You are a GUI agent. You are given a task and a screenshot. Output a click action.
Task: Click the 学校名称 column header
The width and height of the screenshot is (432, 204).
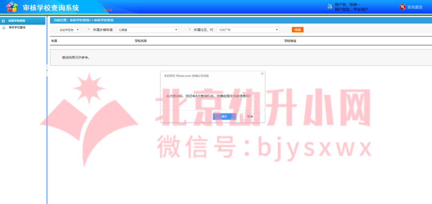(140, 41)
